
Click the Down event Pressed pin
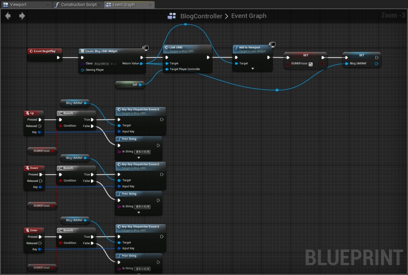pos(41,175)
